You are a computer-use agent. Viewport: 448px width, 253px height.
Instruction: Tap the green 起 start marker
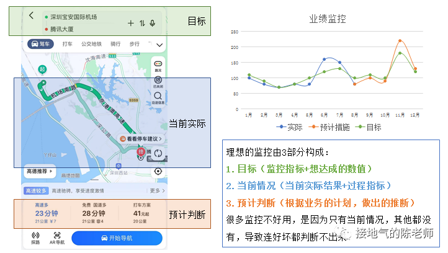[42, 69]
